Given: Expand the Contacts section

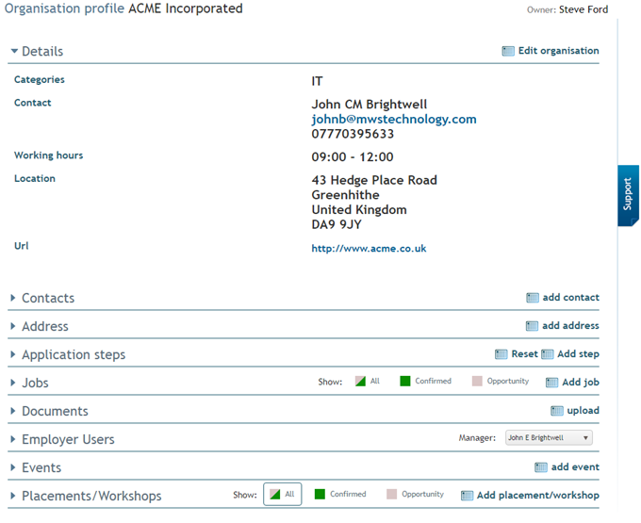Looking at the screenshot, I should pyautogui.click(x=13, y=298).
